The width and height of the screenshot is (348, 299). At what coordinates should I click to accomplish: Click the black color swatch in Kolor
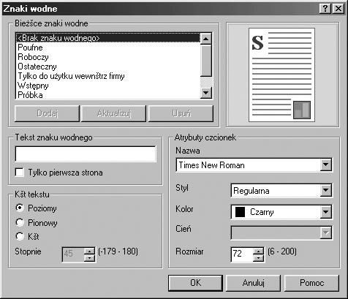coord(240,212)
